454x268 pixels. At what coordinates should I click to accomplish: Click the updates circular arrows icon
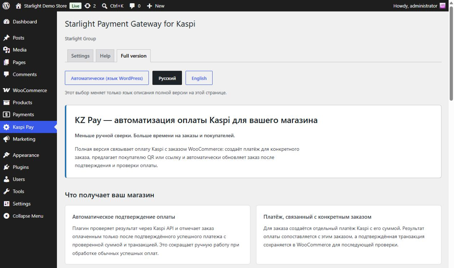pos(87,6)
